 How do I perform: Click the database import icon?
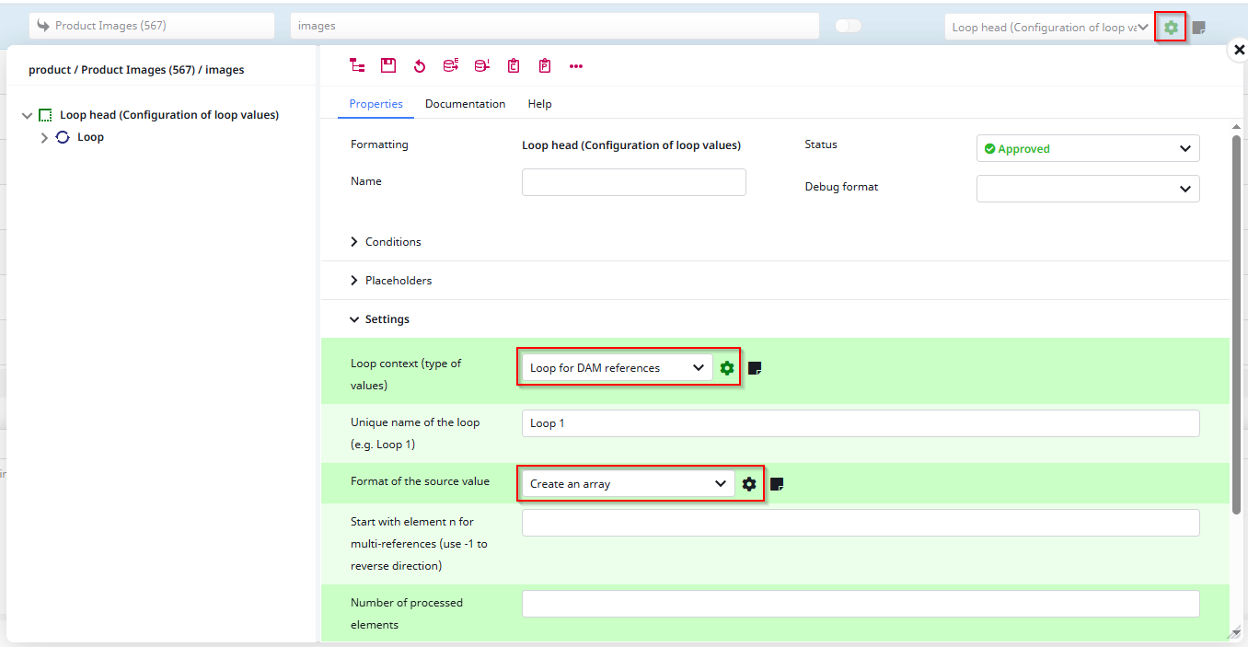coord(481,65)
